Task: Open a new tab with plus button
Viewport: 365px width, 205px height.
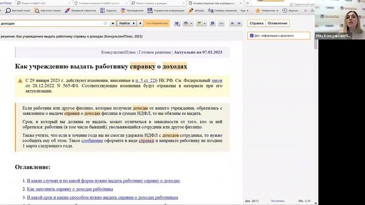Action: [248, 3]
